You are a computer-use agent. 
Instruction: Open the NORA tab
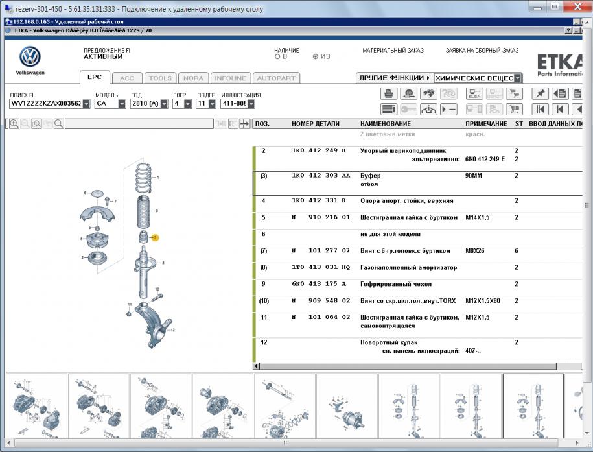point(193,78)
